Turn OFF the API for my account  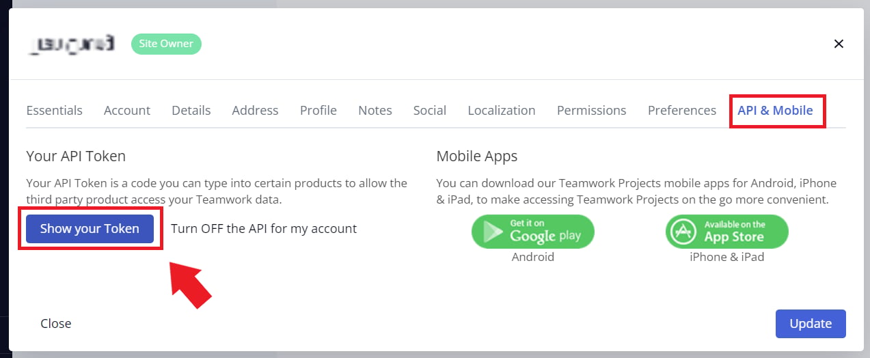pos(264,229)
